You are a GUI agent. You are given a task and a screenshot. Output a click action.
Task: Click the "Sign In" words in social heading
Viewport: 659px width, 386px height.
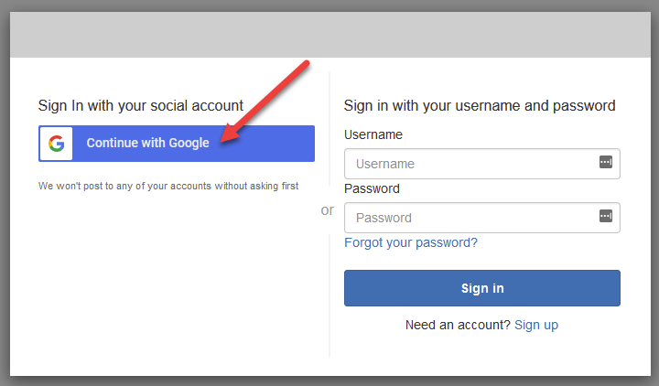point(59,105)
